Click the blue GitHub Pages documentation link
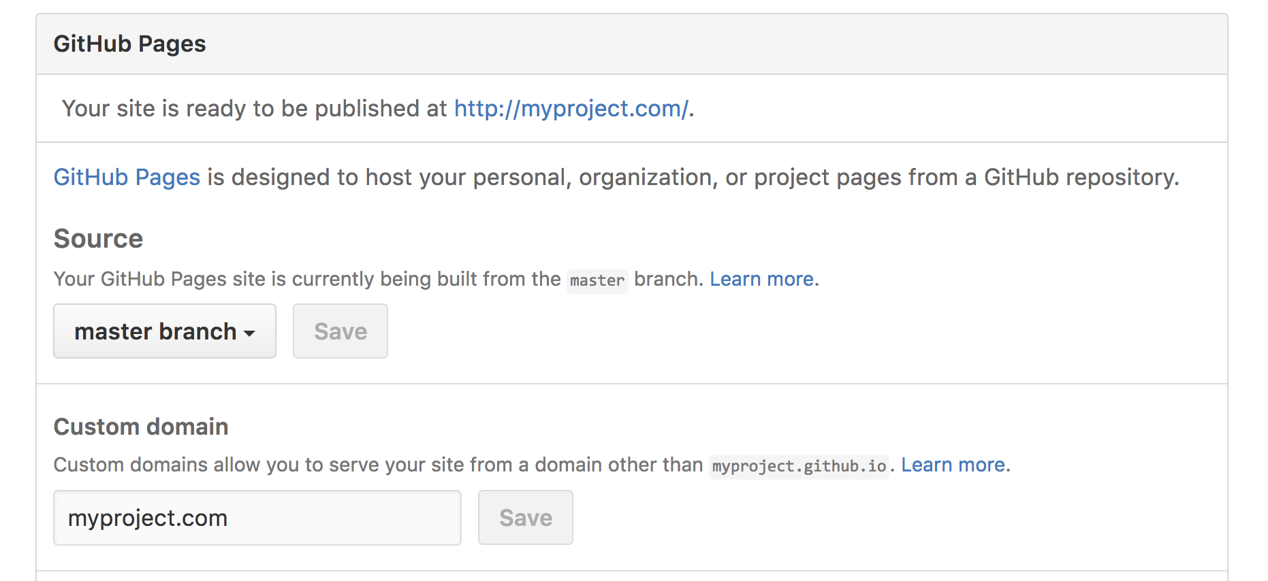The height and width of the screenshot is (581, 1268). pos(127,178)
